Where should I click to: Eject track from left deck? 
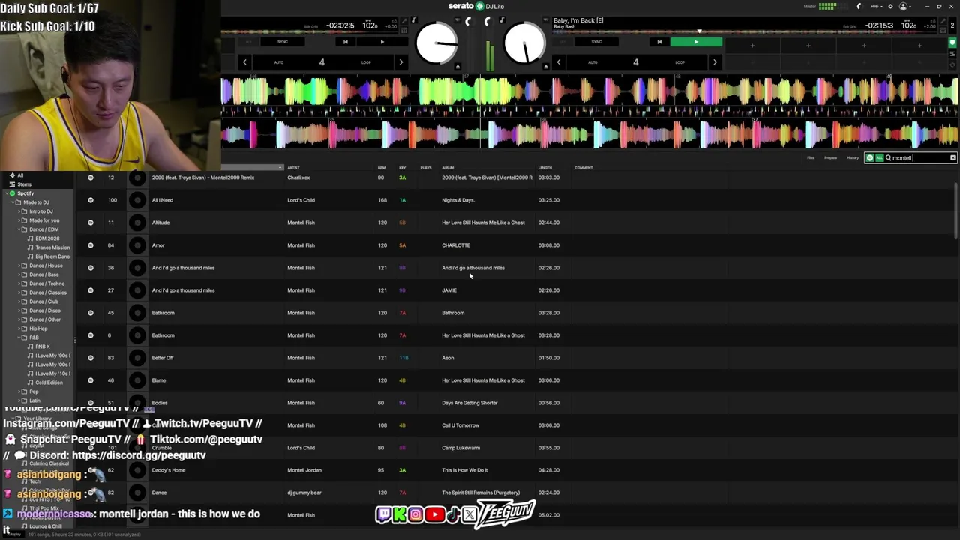(x=457, y=67)
